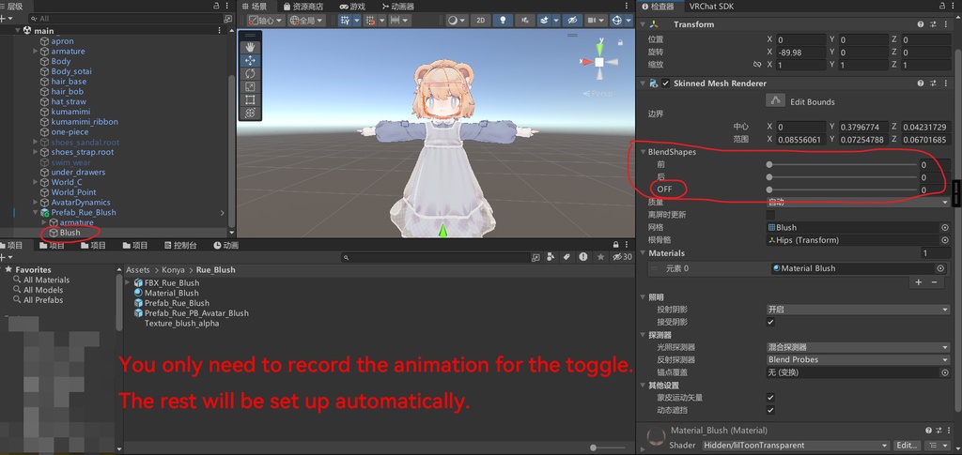
Task: Open the object picker for Material Blush
Action: tap(939, 268)
